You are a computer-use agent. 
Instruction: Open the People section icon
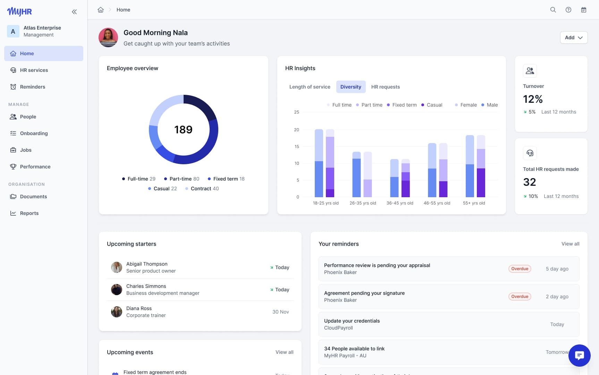click(13, 117)
